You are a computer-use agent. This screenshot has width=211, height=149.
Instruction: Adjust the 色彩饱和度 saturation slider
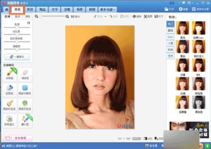(x=17, y=42)
